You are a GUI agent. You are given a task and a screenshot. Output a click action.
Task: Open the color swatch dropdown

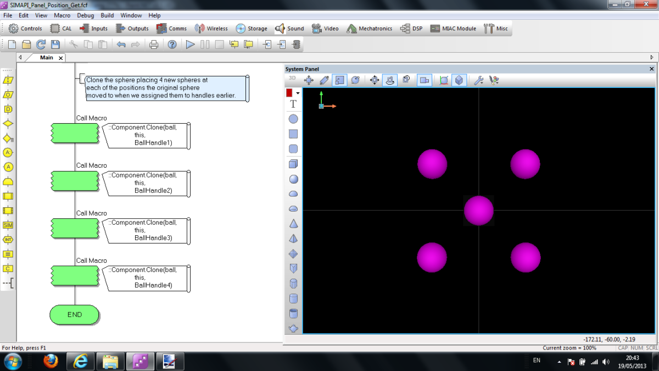click(x=298, y=92)
